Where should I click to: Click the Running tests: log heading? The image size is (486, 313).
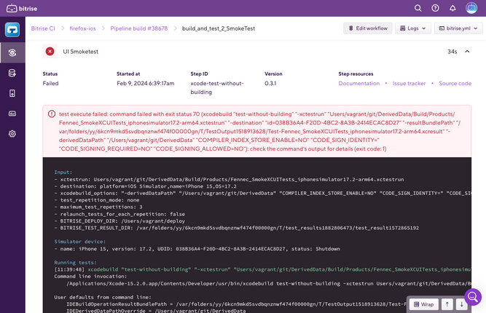(x=75, y=263)
